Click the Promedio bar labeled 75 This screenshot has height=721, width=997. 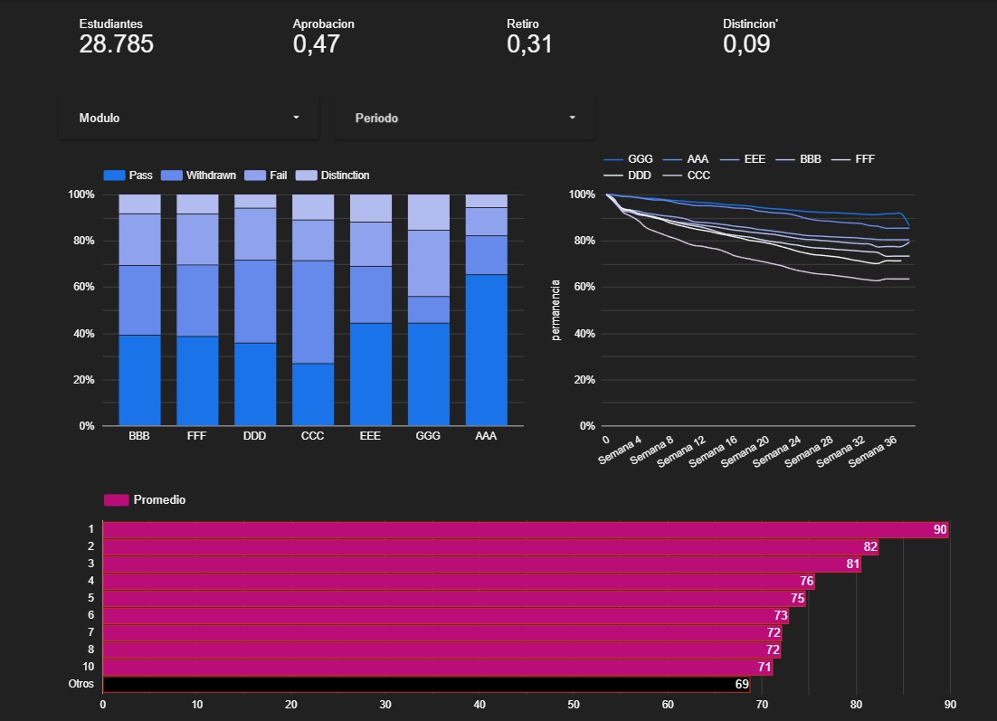coord(454,598)
